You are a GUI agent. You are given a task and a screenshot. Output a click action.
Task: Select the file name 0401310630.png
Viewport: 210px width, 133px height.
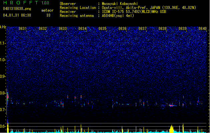[17, 9]
